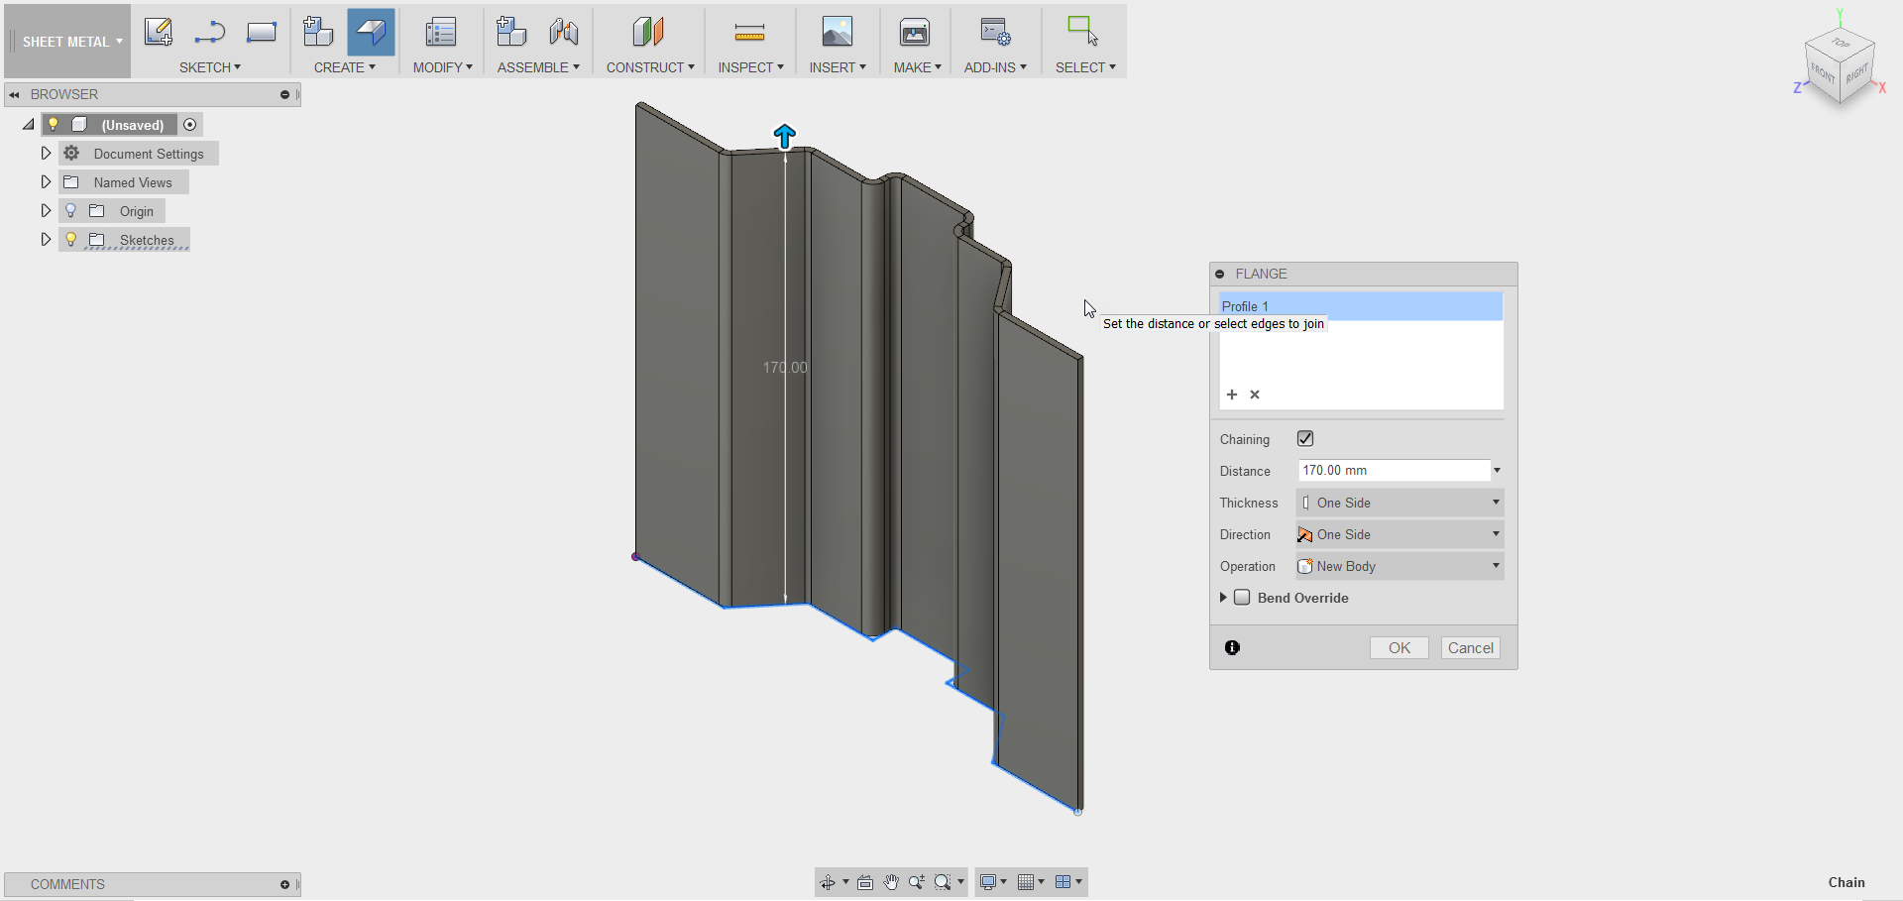This screenshot has width=1903, height=901.
Task: Open the MODIFY menu
Action: tap(442, 67)
